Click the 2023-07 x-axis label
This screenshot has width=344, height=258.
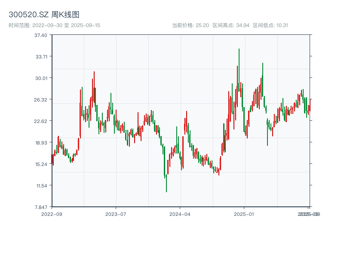(116, 214)
